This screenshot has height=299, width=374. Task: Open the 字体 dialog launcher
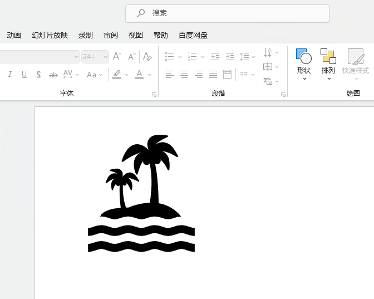click(x=154, y=95)
